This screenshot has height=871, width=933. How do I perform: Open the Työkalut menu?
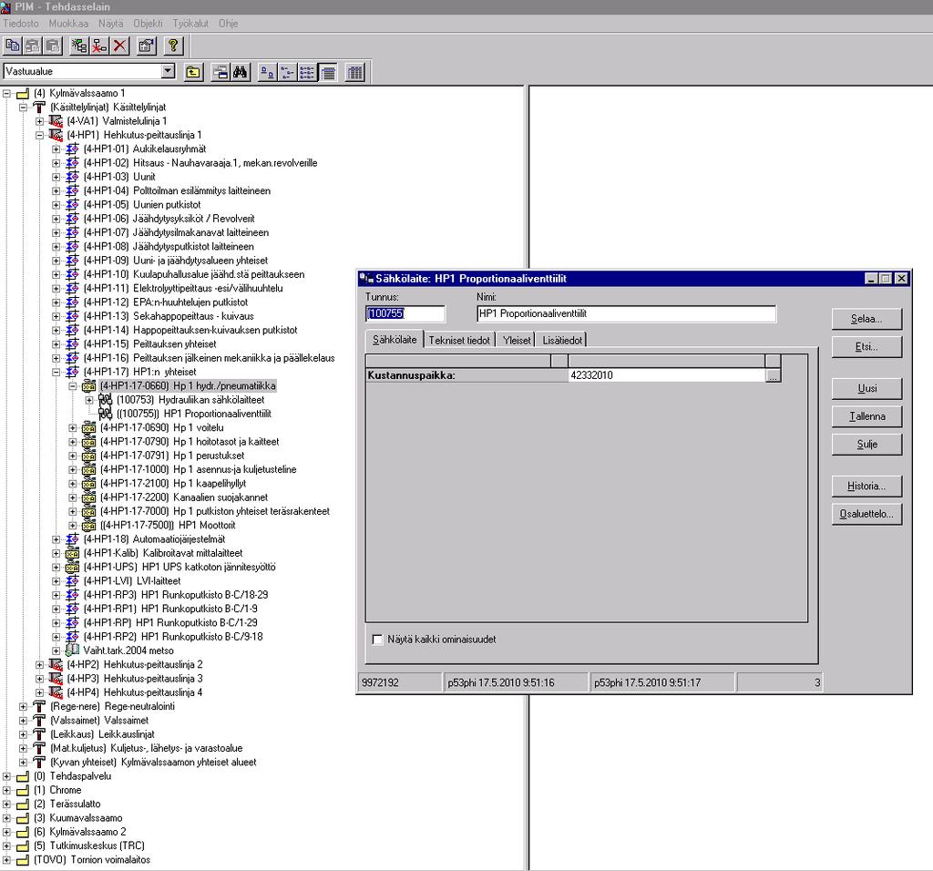(190, 23)
